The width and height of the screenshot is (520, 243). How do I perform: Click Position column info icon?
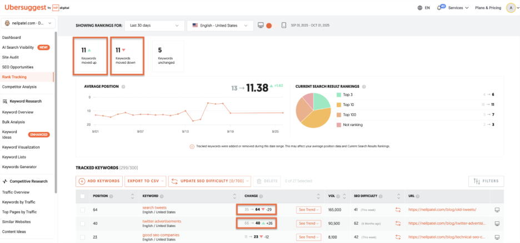tap(111, 196)
